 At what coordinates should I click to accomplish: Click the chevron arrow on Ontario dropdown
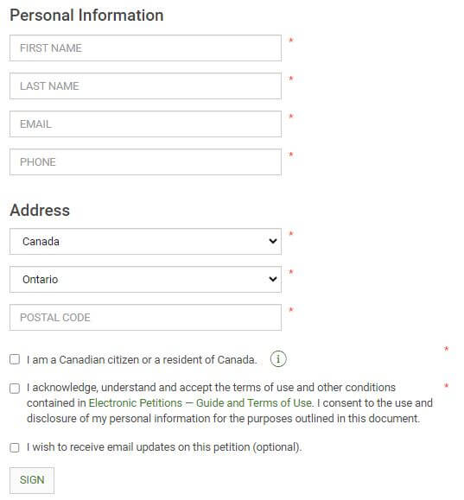[272, 279]
